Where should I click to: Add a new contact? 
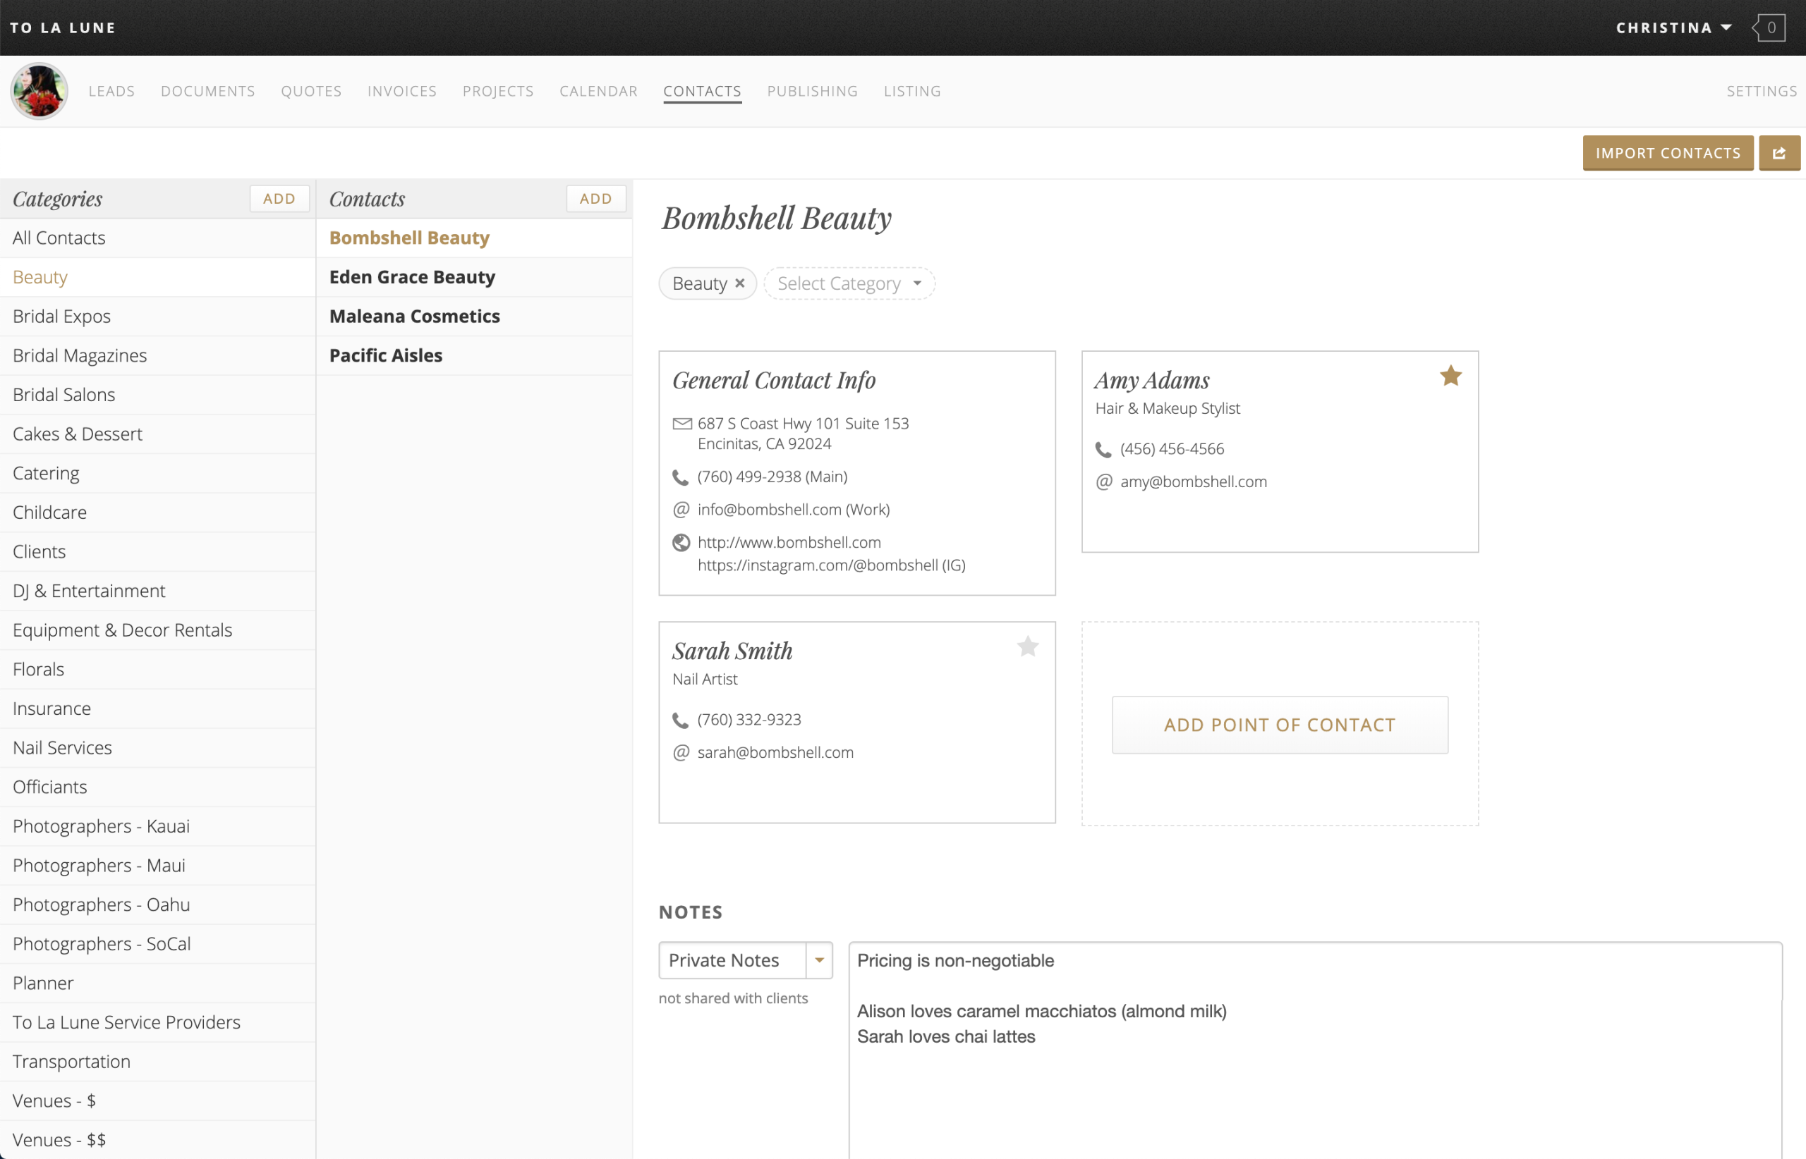pyautogui.click(x=595, y=199)
